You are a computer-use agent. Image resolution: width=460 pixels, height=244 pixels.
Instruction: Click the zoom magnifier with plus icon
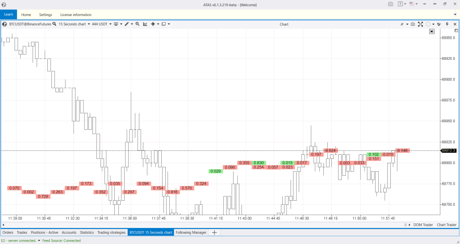137,24
